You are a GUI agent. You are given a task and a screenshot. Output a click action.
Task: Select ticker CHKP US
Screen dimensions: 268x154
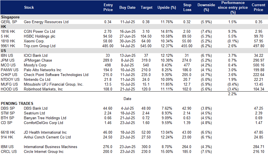tap(9, 75)
